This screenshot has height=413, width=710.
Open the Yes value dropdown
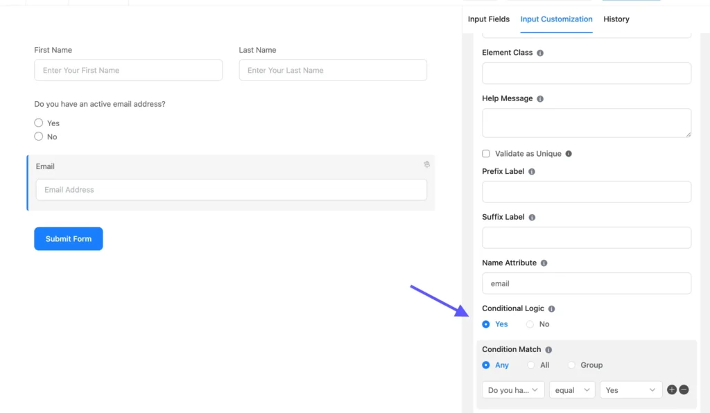tap(630, 389)
